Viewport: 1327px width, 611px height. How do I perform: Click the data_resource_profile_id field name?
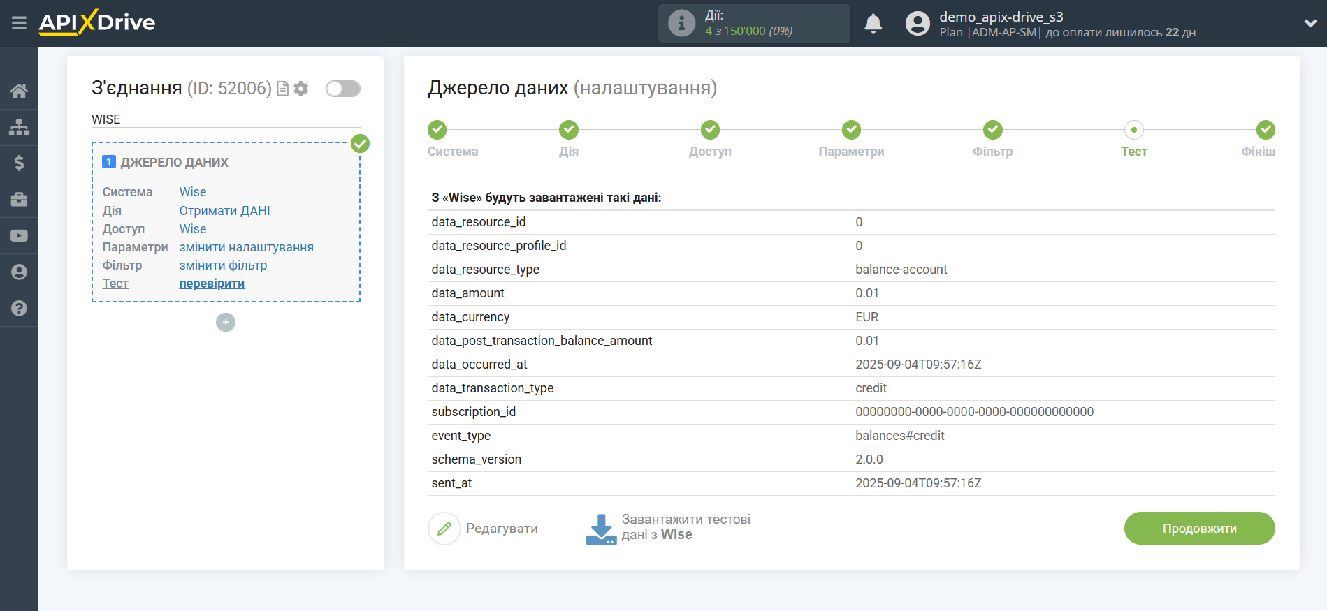(x=498, y=246)
